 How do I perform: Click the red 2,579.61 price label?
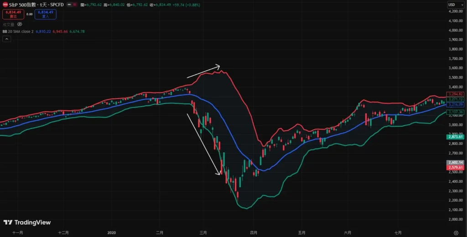click(456, 168)
